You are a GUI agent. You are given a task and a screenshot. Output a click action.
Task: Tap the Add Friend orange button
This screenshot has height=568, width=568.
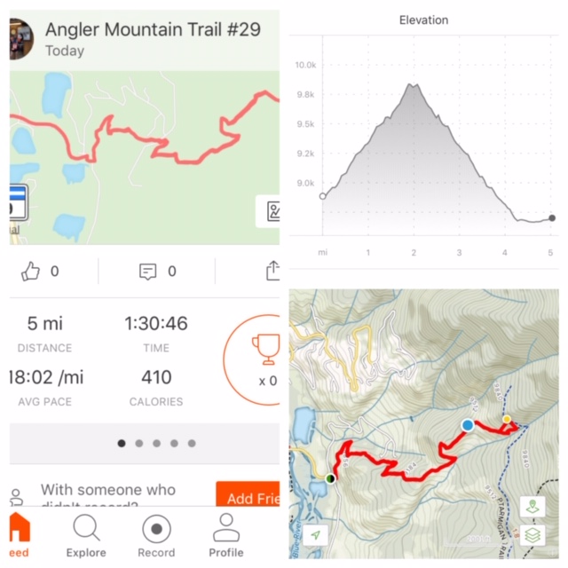point(248,494)
